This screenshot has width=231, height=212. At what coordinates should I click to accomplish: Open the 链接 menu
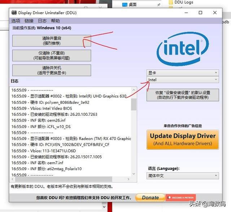pyautogui.click(x=29, y=21)
